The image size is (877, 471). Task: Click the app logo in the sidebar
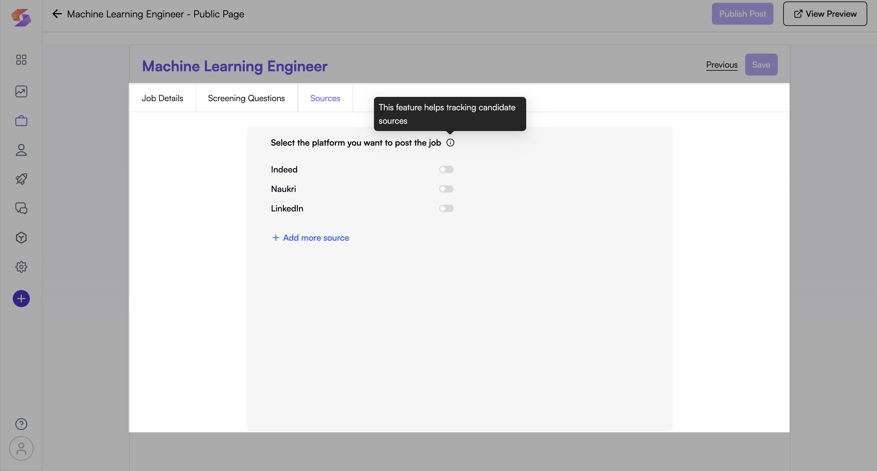21,17
